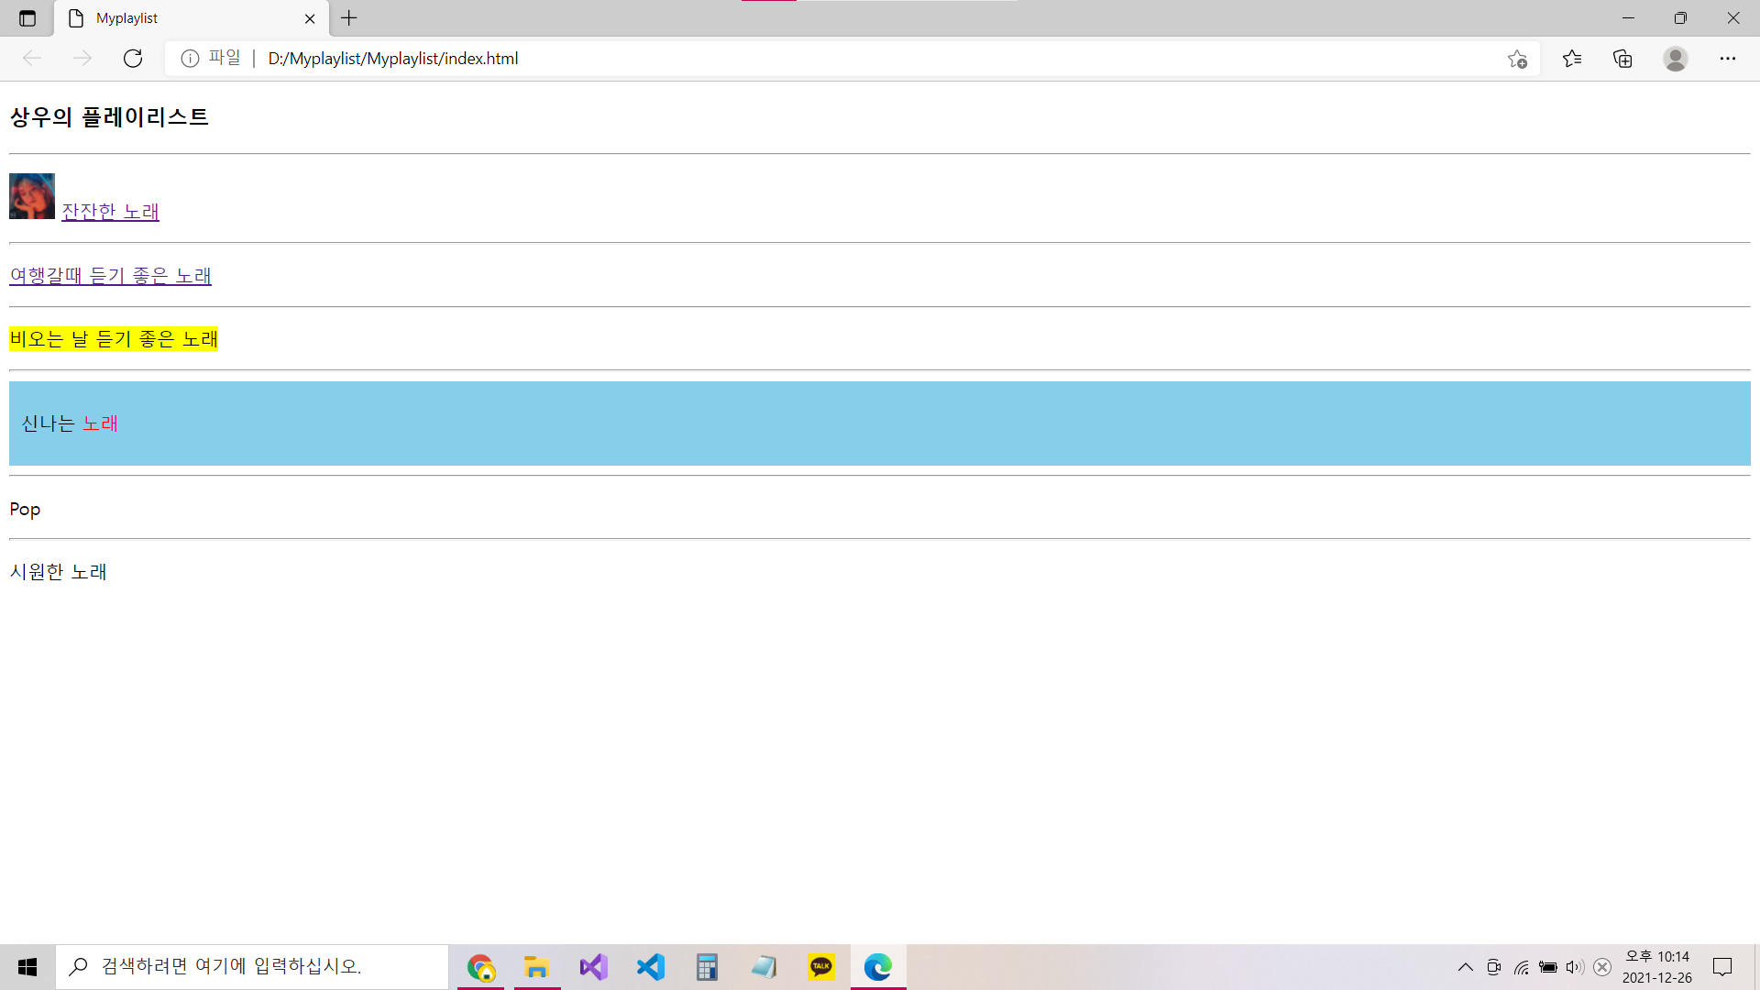
Task: Open the Collections icon
Action: (1622, 59)
